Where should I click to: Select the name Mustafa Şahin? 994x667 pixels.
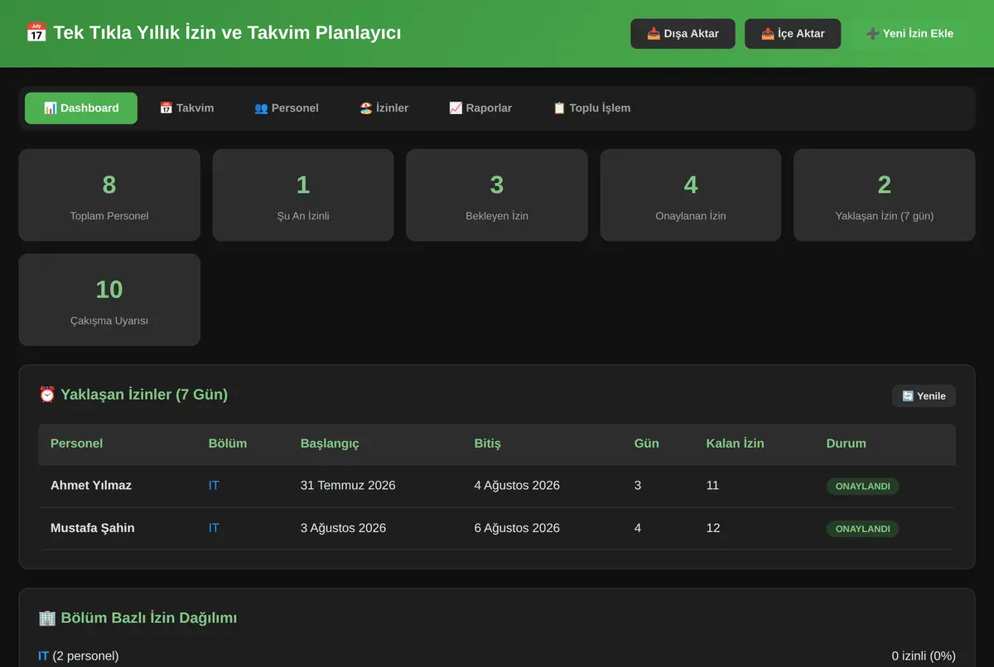tap(93, 528)
